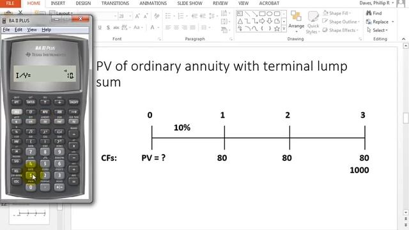Toggle underline formatting
Screen dimensions: 409x230
point(100,27)
